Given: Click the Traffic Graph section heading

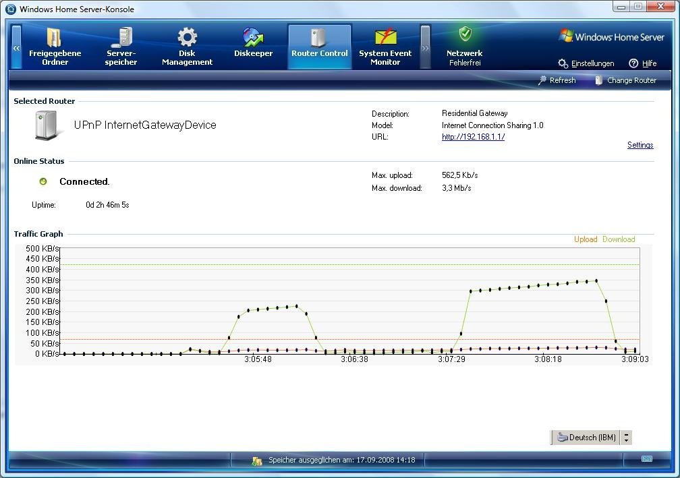Looking at the screenshot, I should 38,234.
